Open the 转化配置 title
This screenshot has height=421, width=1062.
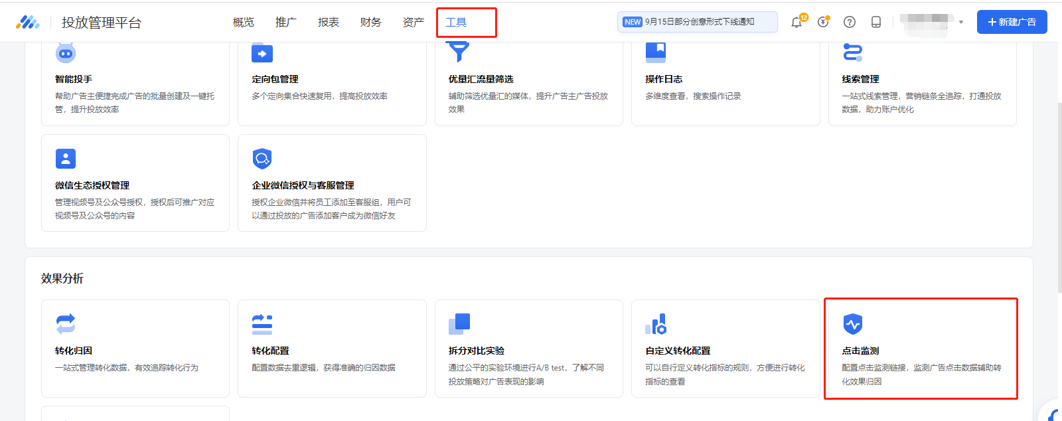(270, 351)
